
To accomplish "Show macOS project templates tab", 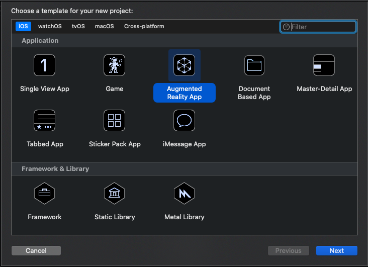I will [x=104, y=26].
